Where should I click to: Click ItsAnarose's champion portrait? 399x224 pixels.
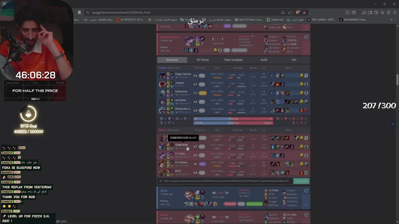[x=162, y=93]
